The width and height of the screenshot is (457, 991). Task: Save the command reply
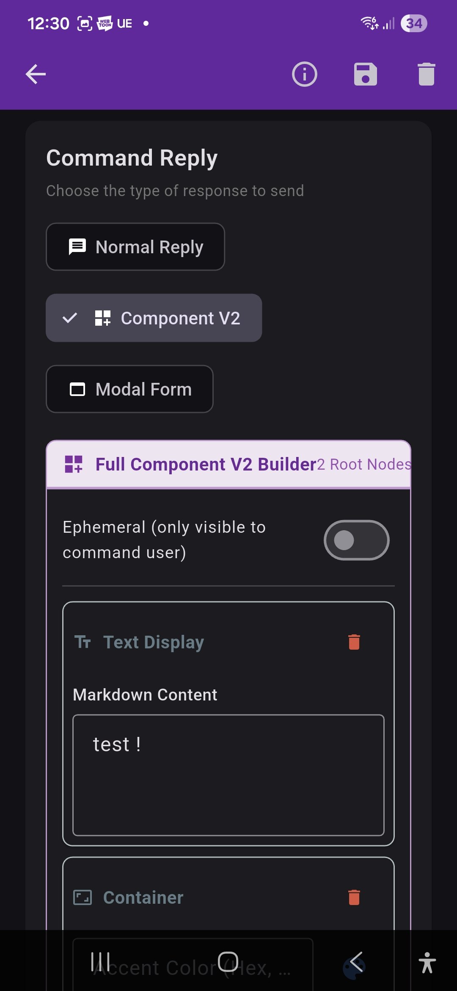[366, 74]
